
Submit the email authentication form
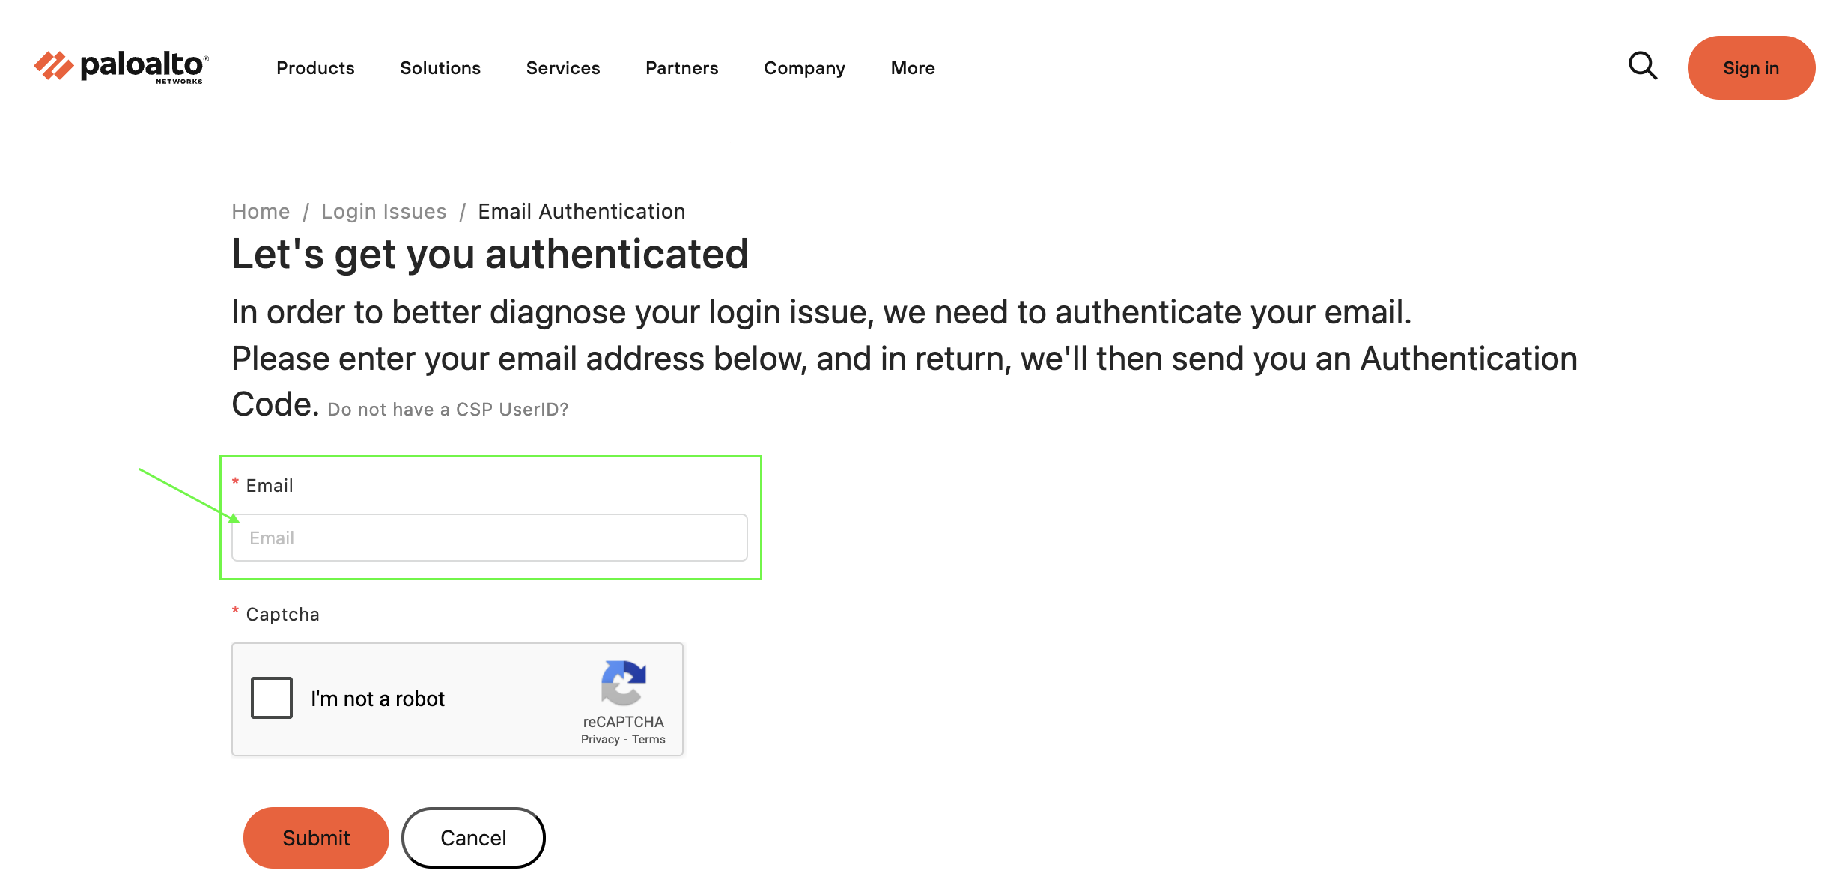click(x=316, y=838)
